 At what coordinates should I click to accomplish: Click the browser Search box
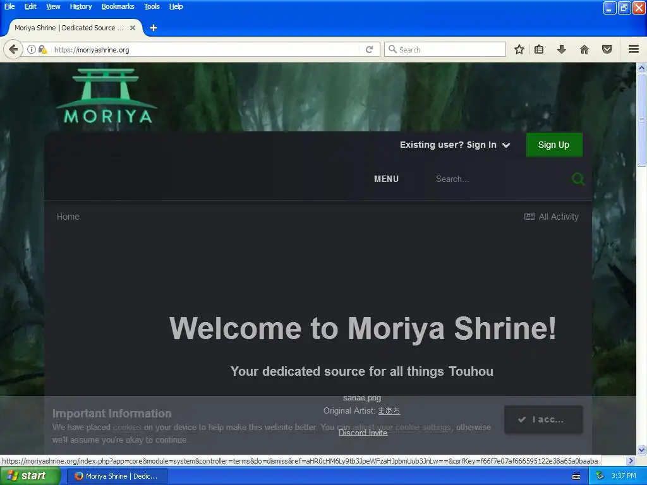[x=445, y=49]
